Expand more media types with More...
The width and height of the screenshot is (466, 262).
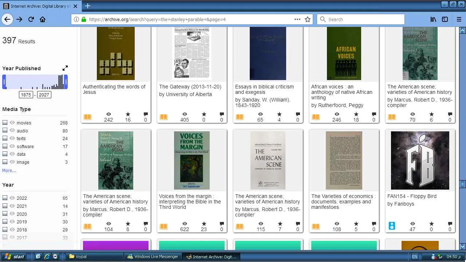pos(9,170)
